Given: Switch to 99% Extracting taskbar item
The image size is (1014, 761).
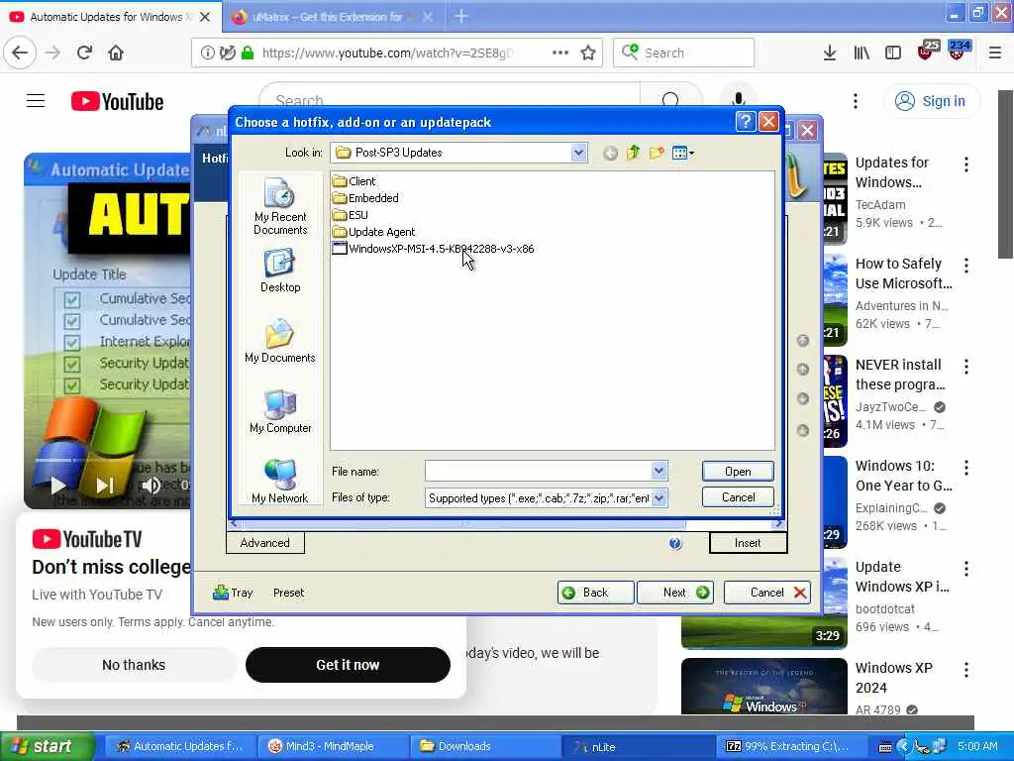Looking at the screenshot, I should coord(789,746).
